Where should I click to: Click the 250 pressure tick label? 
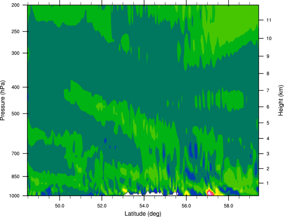point(15,31)
